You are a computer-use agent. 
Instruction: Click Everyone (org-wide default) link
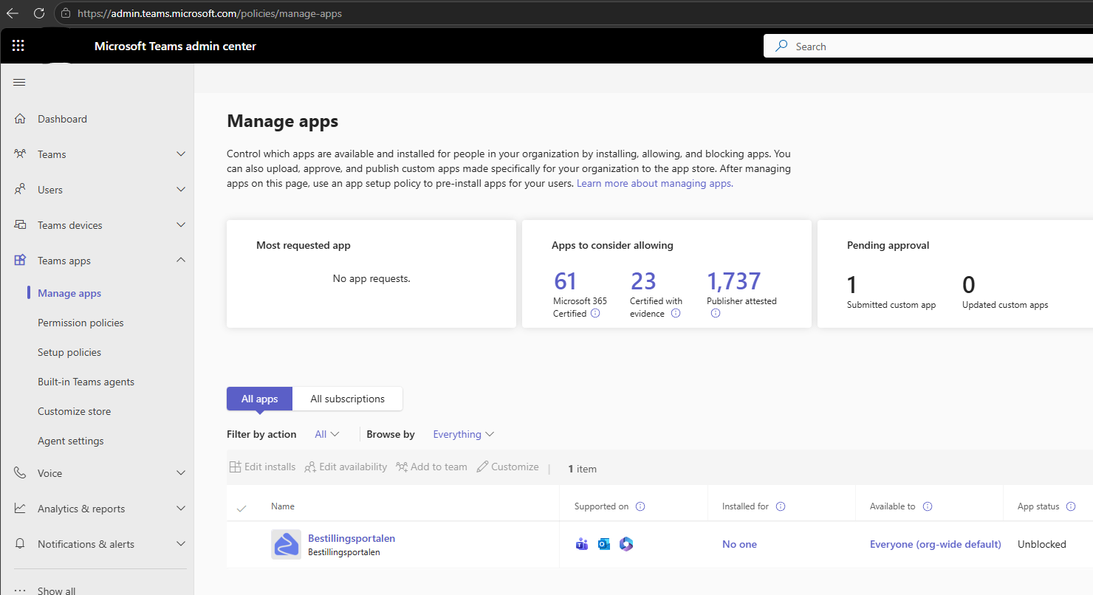[x=936, y=544]
